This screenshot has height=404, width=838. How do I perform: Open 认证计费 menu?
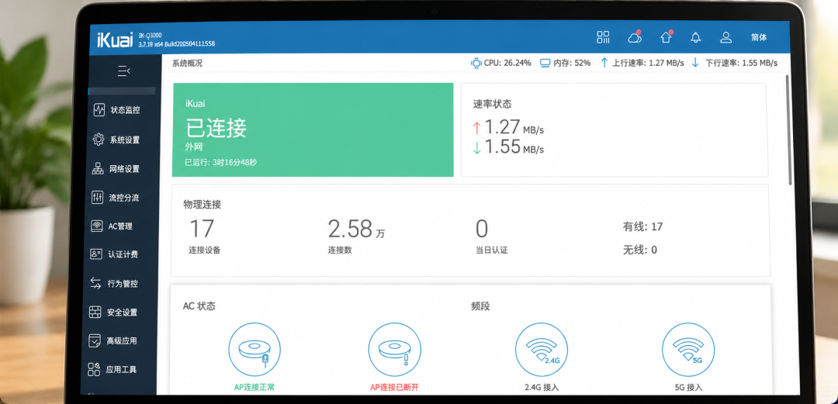(x=121, y=255)
